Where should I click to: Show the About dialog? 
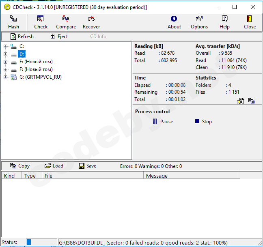point(174,22)
